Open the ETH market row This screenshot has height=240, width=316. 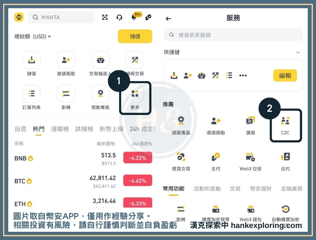click(x=83, y=202)
